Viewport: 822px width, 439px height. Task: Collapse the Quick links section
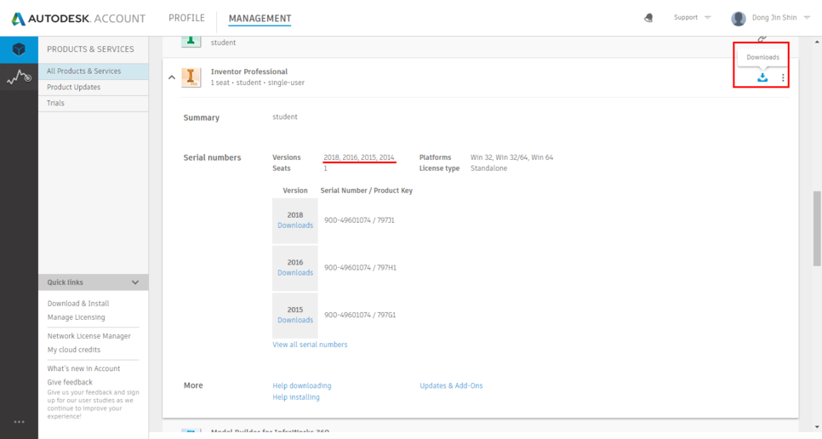click(135, 282)
